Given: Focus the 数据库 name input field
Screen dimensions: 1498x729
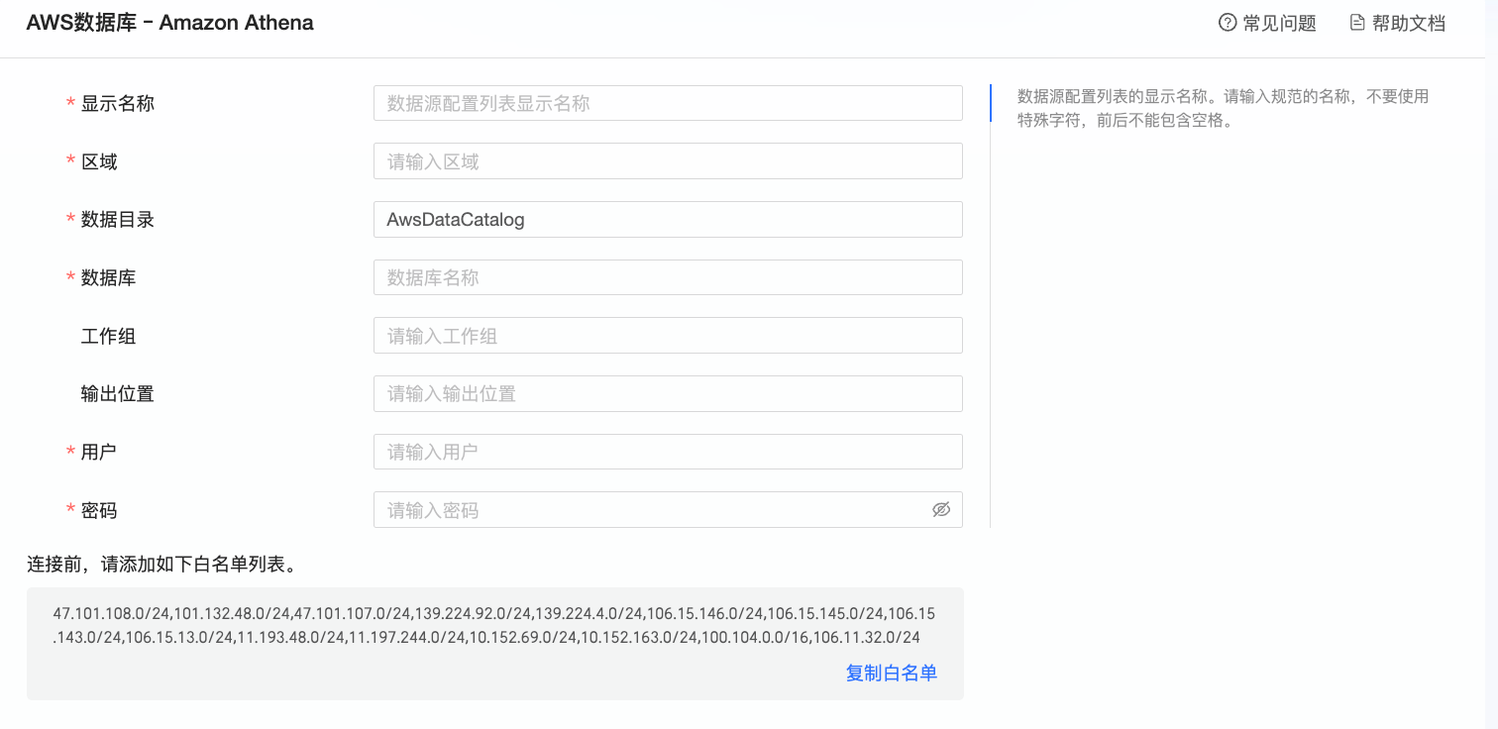Looking at the screenshot, I should (x=668, y=277).
